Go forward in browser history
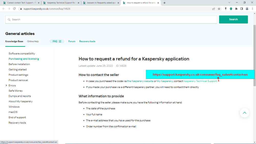 [x=9, y=9]
